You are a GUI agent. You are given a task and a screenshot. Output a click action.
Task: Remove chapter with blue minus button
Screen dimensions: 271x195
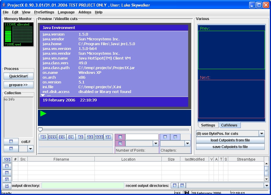point(175,137)
